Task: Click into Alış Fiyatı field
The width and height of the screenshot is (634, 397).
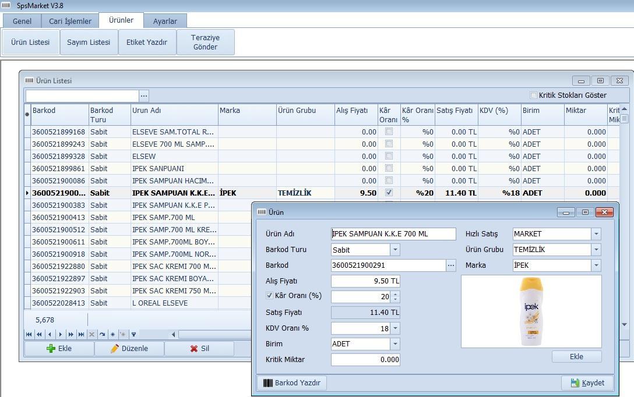Action: (x=365, y=281)
